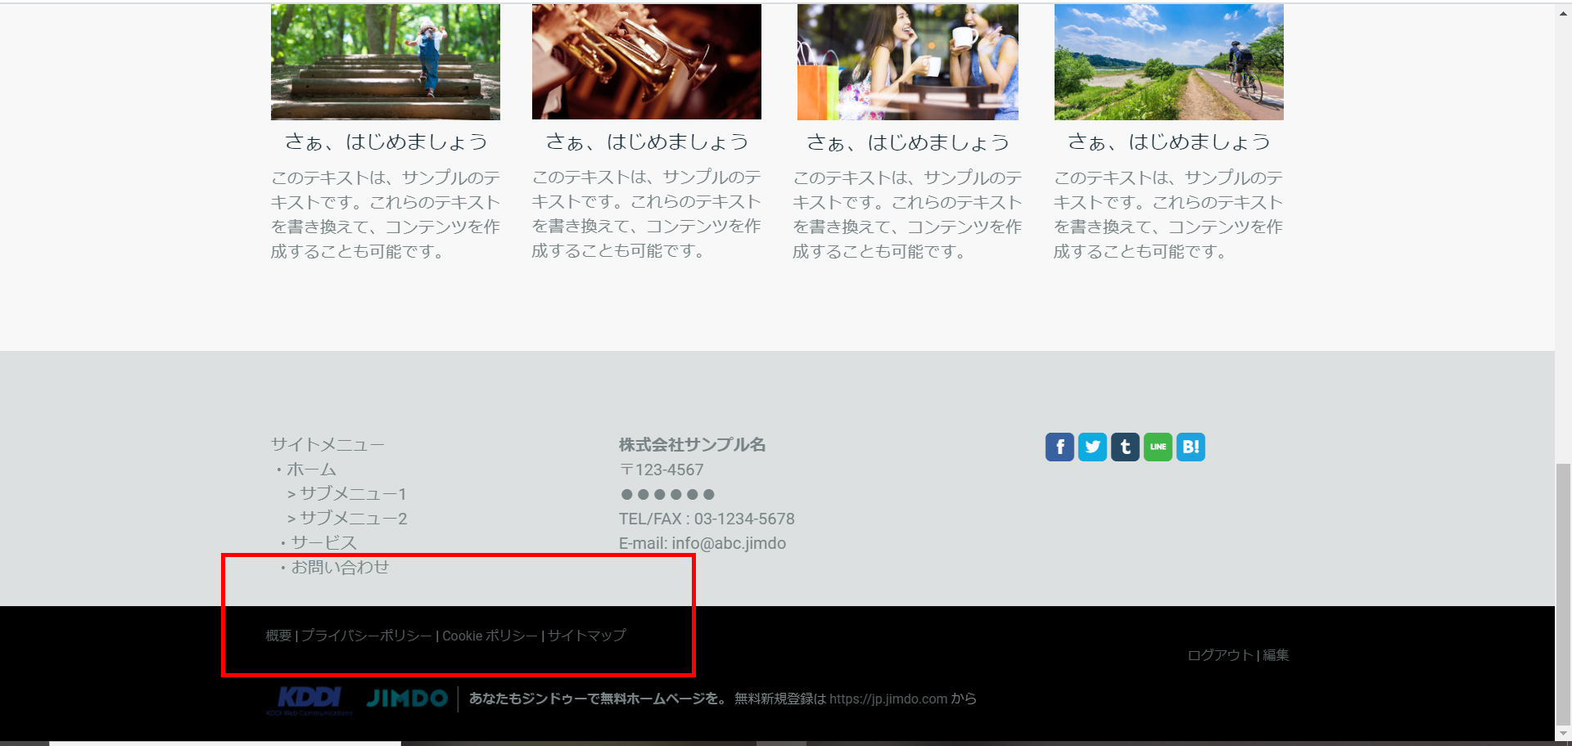The width and height of the screenshot is (1572, 746).
Task: Open the サイトマップ link
Action: tap(587, 636)
